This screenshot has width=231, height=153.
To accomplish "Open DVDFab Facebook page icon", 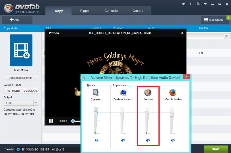I will [191, 4].
